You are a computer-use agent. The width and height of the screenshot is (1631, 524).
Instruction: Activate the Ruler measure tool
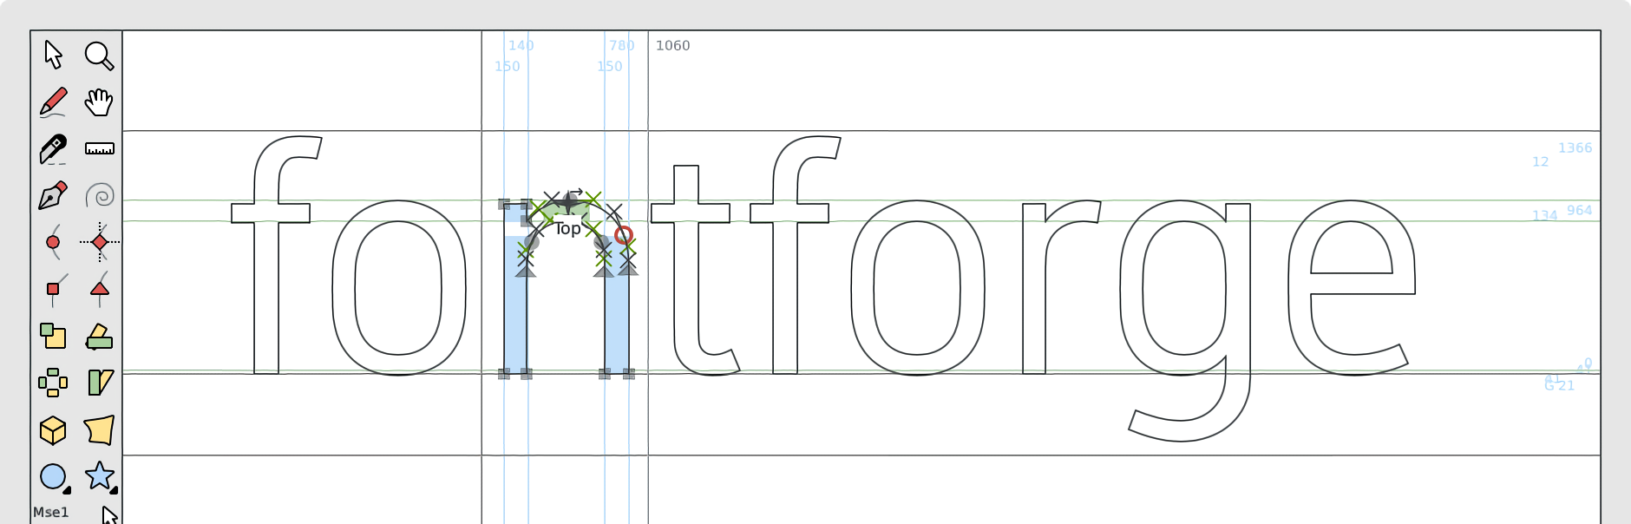99,149
